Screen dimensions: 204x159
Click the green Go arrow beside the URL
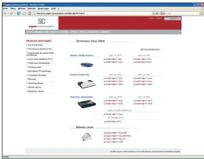tap(157, 13)
